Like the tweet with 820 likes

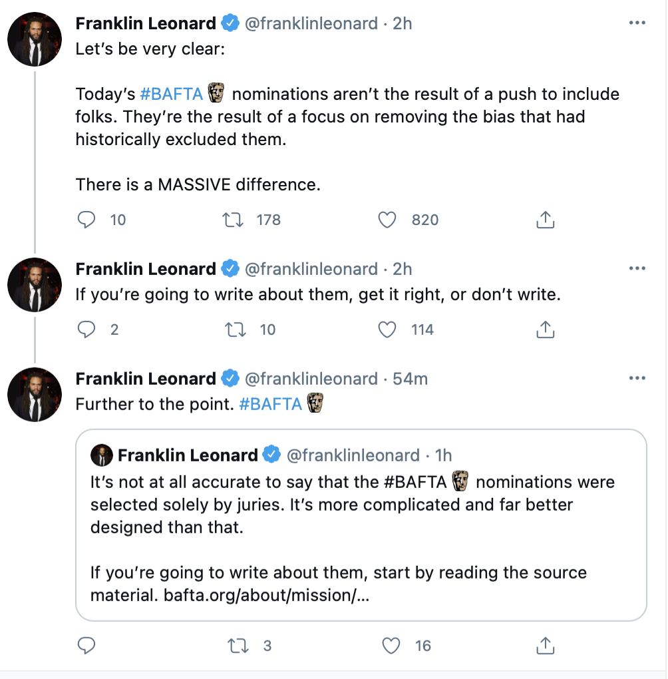tap(387, 220)
